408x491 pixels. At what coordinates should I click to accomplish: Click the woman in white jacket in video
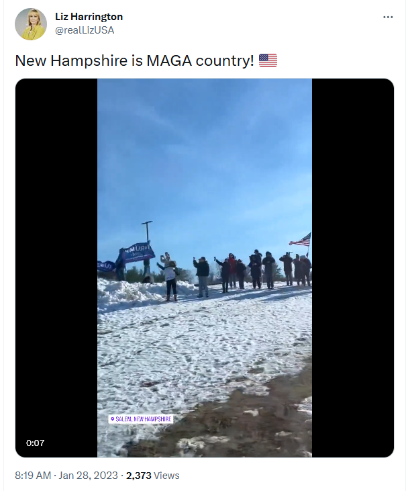click(x=170, y=279)
